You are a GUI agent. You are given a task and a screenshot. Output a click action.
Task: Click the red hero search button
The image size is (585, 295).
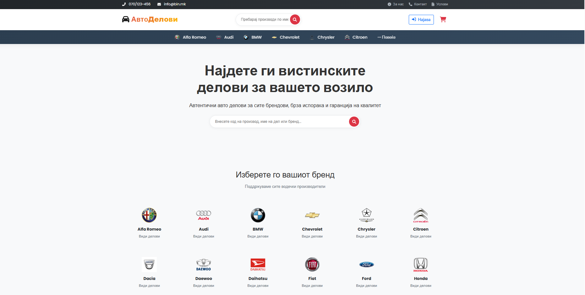pos(354,122)
